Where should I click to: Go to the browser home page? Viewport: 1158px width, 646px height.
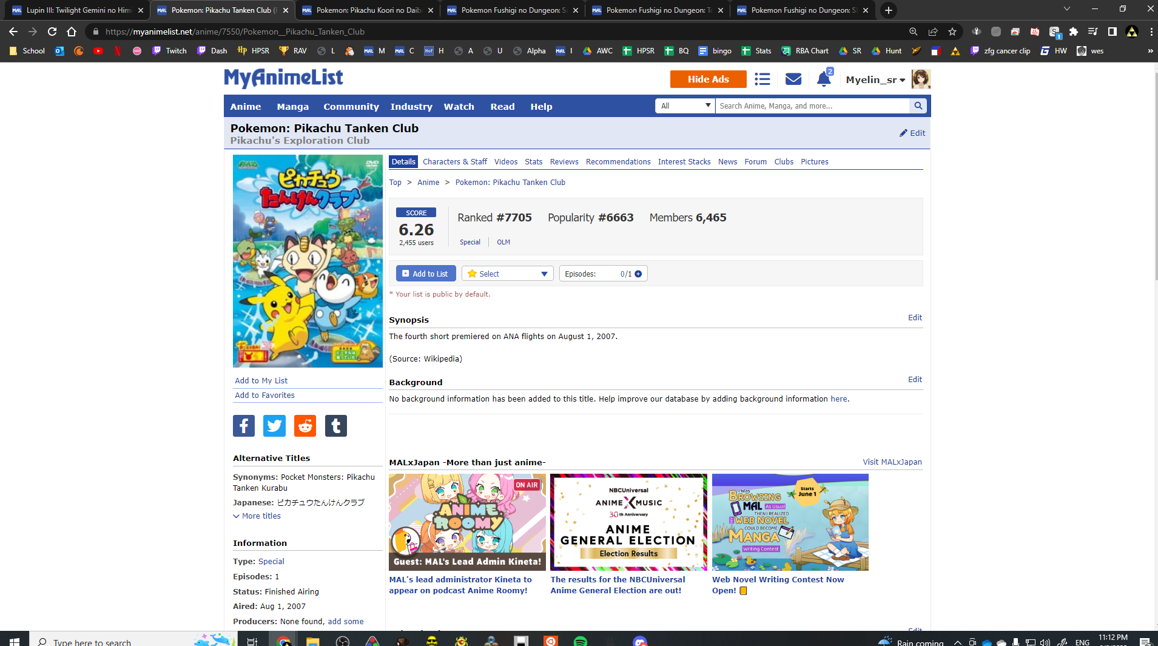(72, 32)
